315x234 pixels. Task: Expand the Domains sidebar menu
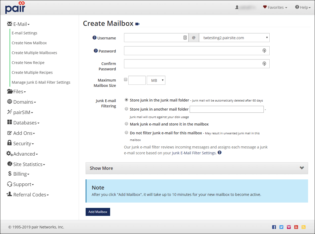[22, 102]
